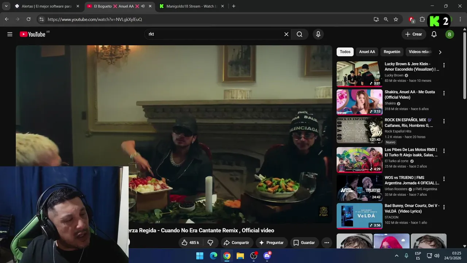Select the Todos filter chip
The width and height of the screenshot is (467, 263).
(345, 52)
